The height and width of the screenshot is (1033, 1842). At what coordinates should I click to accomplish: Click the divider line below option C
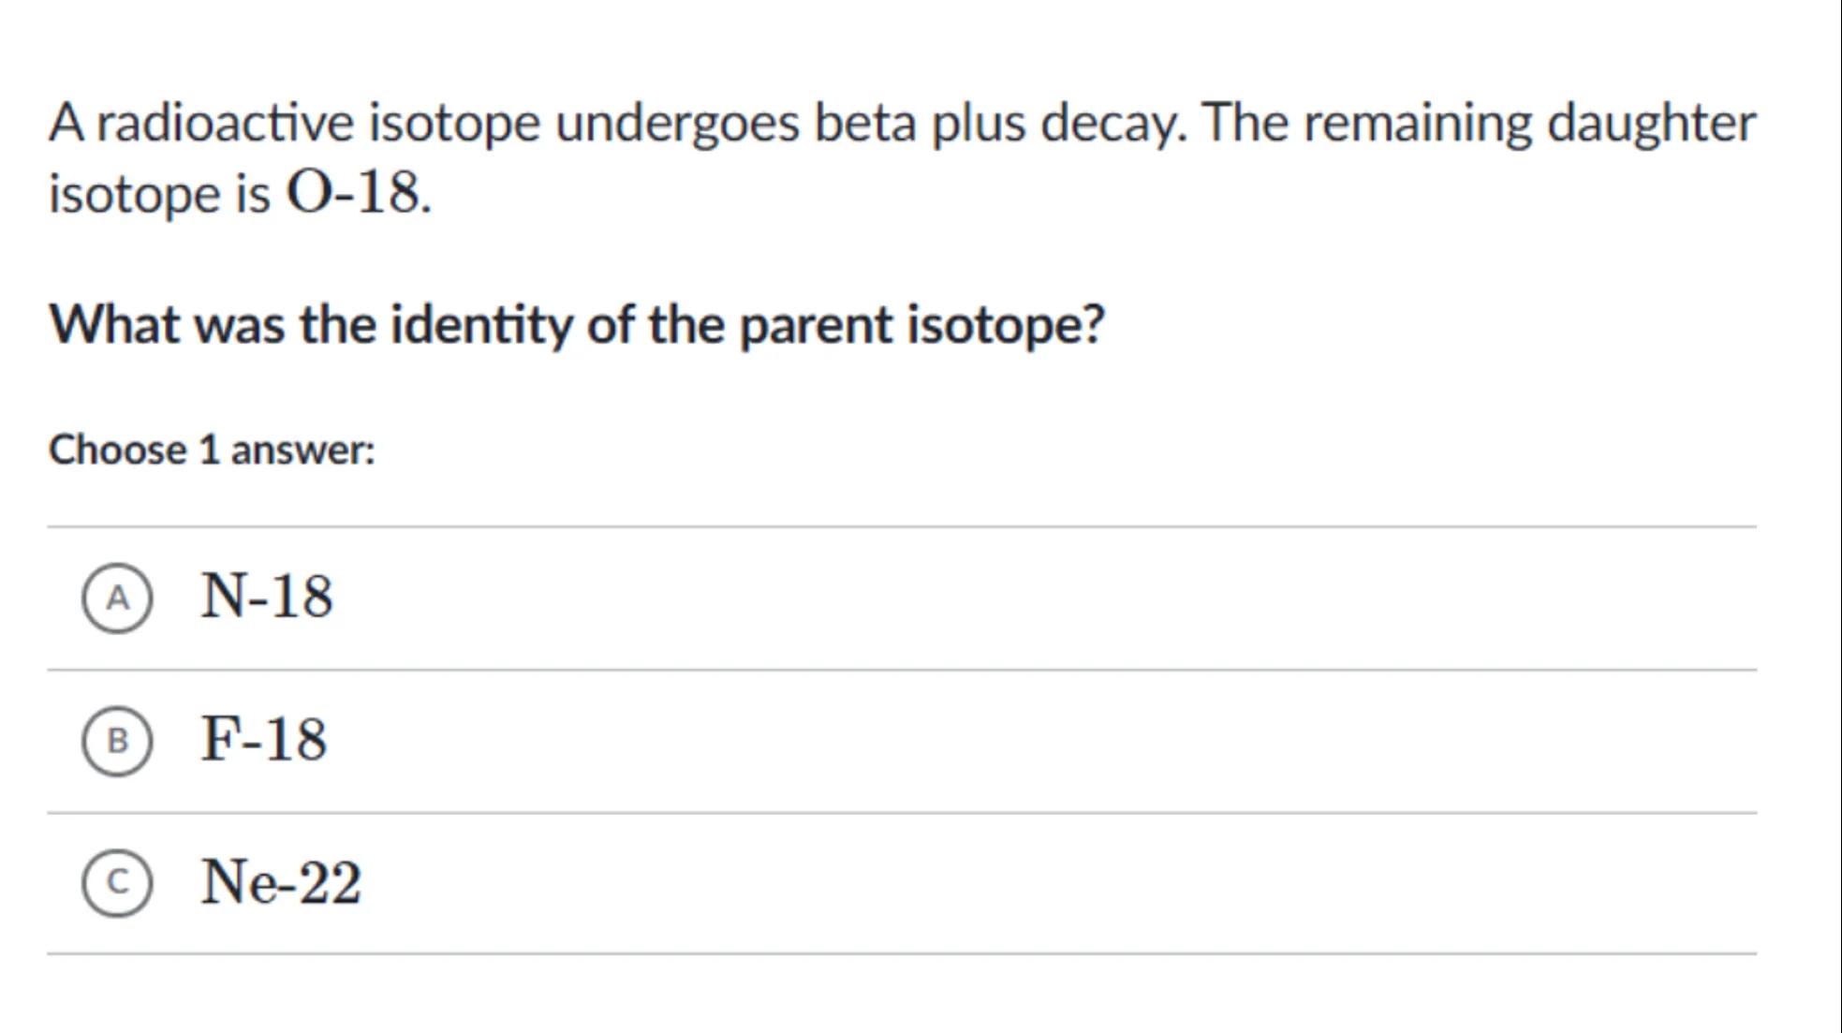tap(902, 953)
